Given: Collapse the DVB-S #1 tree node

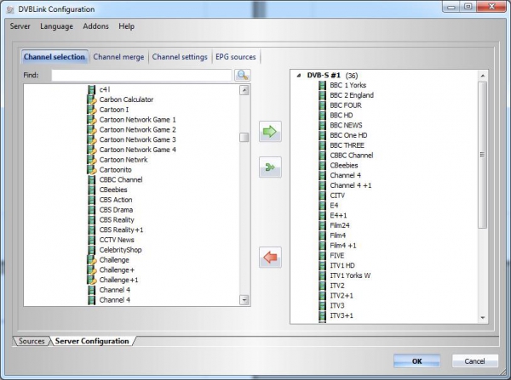Looking at the screenshot, I should click(x=299, y=76).
